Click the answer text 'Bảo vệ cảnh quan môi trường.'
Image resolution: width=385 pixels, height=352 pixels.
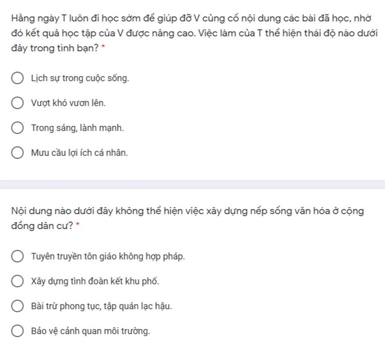(x=90, y=331)
